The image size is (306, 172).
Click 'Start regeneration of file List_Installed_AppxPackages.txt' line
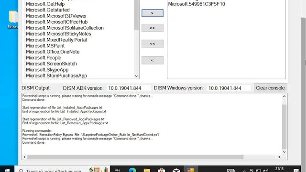pos(62,107)
